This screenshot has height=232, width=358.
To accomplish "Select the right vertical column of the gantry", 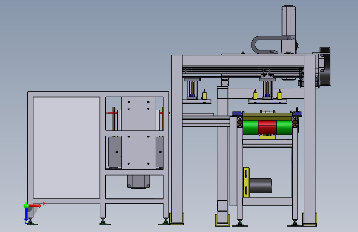I will [x=310, y=140].
